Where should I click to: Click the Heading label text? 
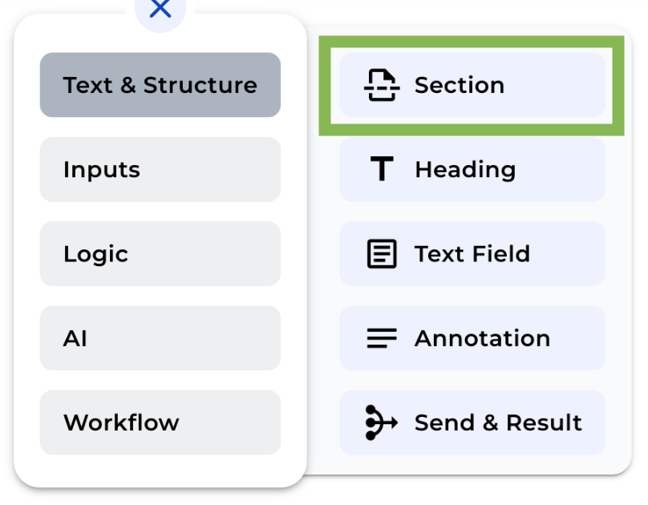tap(465, 169)
